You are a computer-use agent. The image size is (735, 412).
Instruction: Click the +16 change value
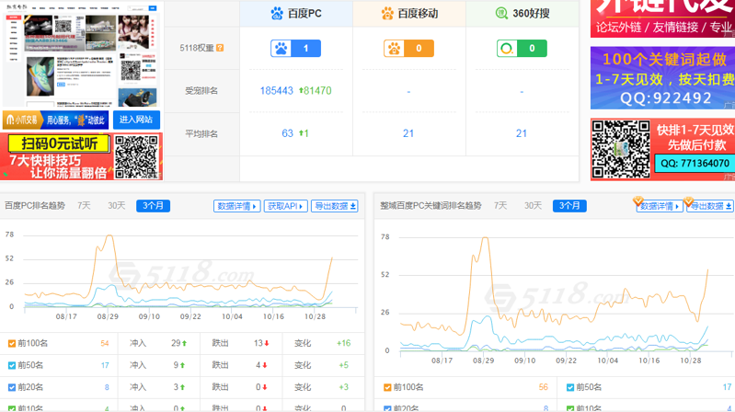(343, 344)
